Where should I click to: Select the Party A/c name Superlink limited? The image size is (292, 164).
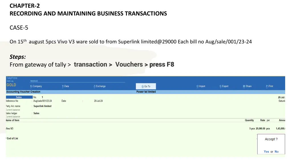(42, 106)
